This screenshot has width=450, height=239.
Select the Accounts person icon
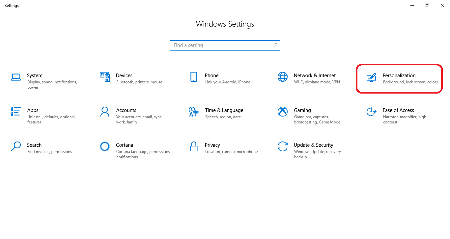[x=105, y=112]
